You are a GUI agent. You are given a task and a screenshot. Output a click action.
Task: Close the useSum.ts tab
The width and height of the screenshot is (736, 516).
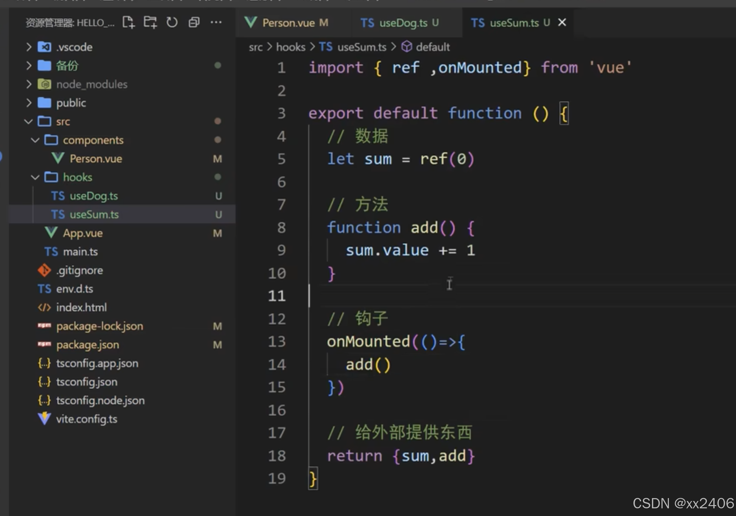(x=562, y=22)
